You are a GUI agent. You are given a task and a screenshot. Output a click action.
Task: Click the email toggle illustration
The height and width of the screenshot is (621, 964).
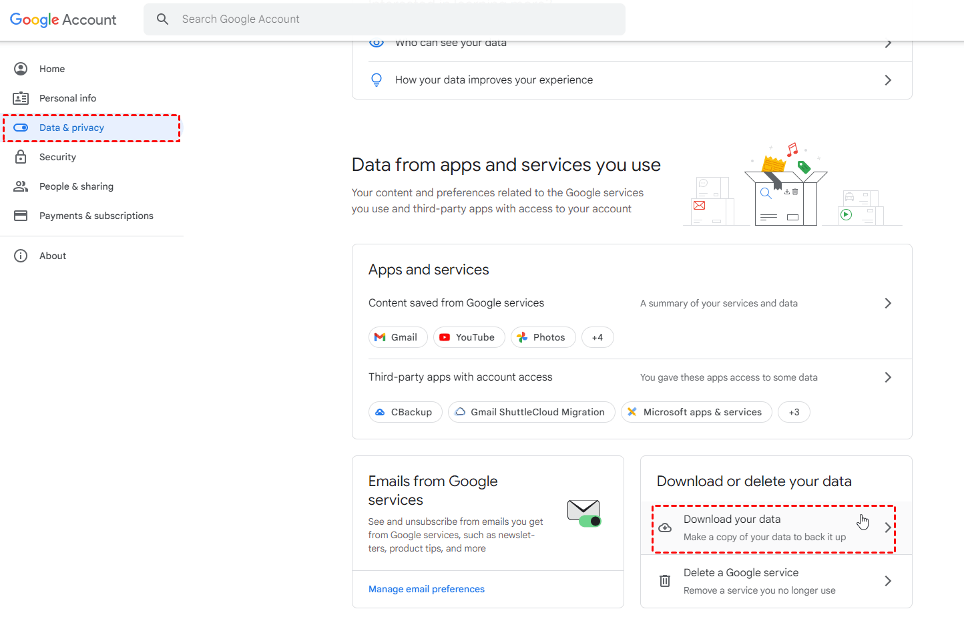584,513
